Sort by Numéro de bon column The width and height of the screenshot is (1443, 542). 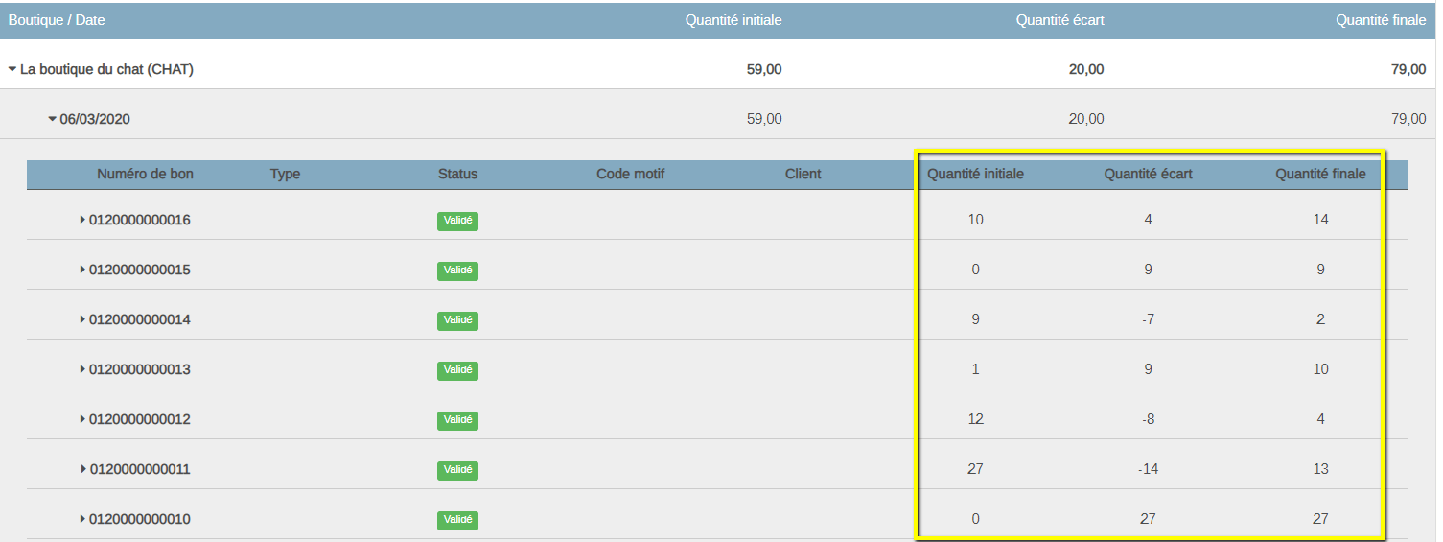coord(145,175)
